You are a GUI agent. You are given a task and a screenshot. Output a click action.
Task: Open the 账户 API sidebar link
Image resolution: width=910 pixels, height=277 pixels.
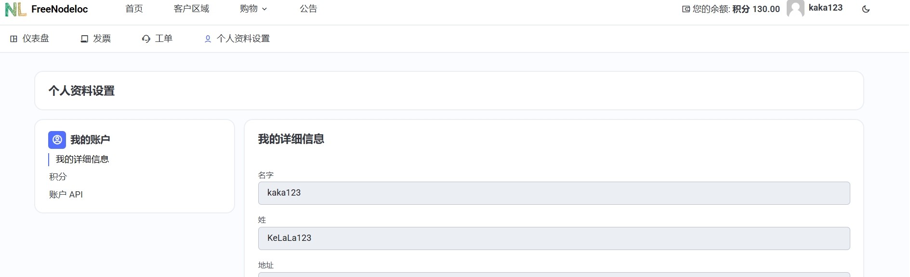(x=66, y=195)
